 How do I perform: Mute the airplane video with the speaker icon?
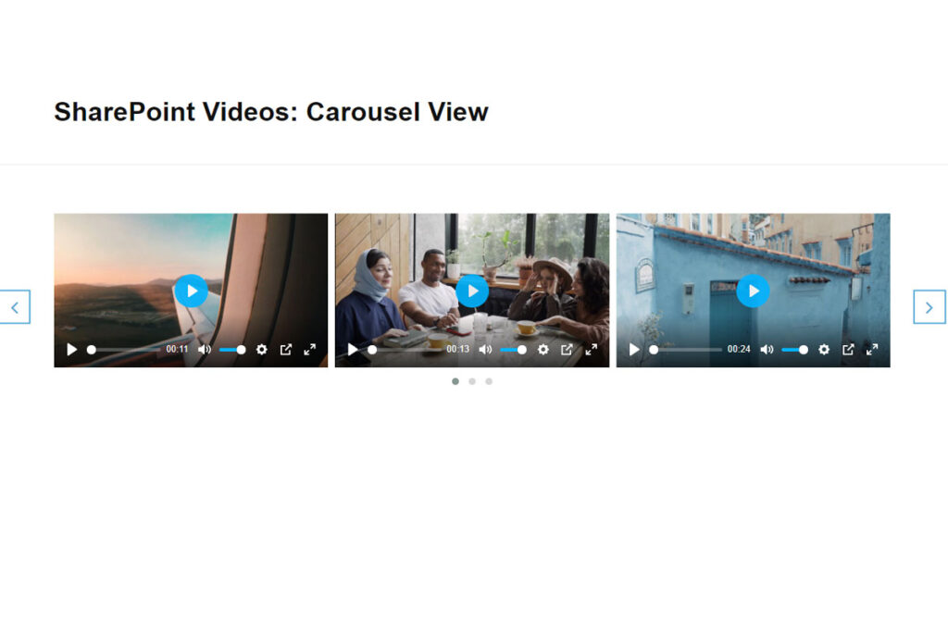(205, 349)
